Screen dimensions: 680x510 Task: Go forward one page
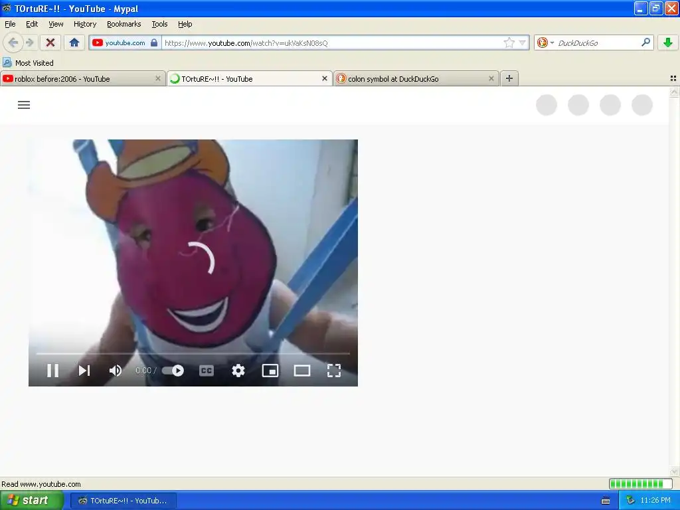[29, 42]
